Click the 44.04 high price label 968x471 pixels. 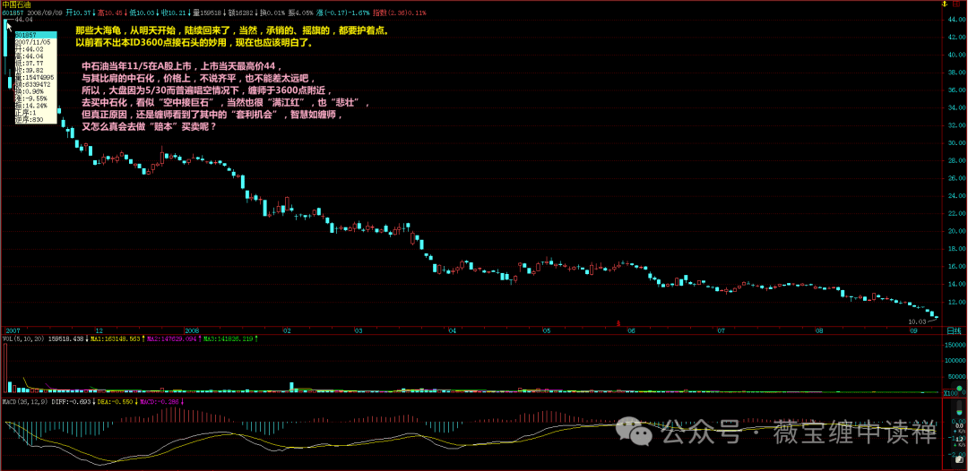23,20
